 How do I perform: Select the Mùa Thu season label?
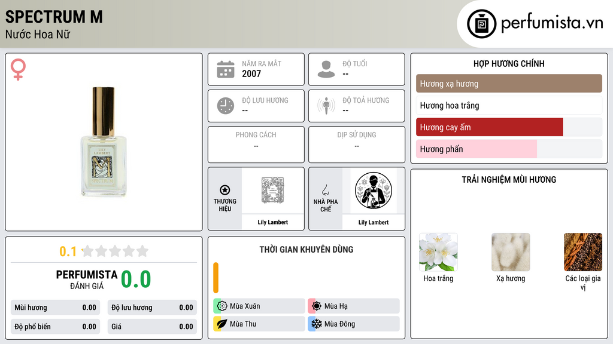[x=243, y=324]
